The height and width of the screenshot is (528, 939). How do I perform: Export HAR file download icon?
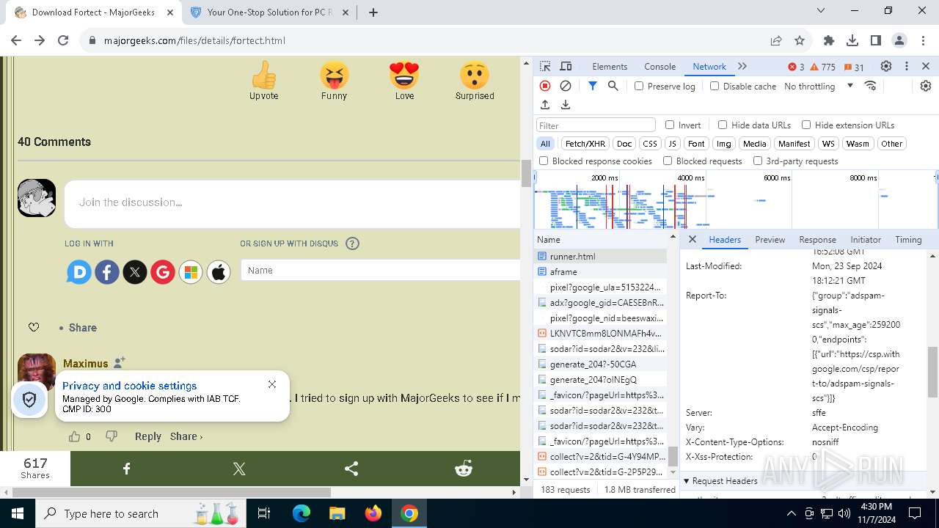(x=566, y=105)
